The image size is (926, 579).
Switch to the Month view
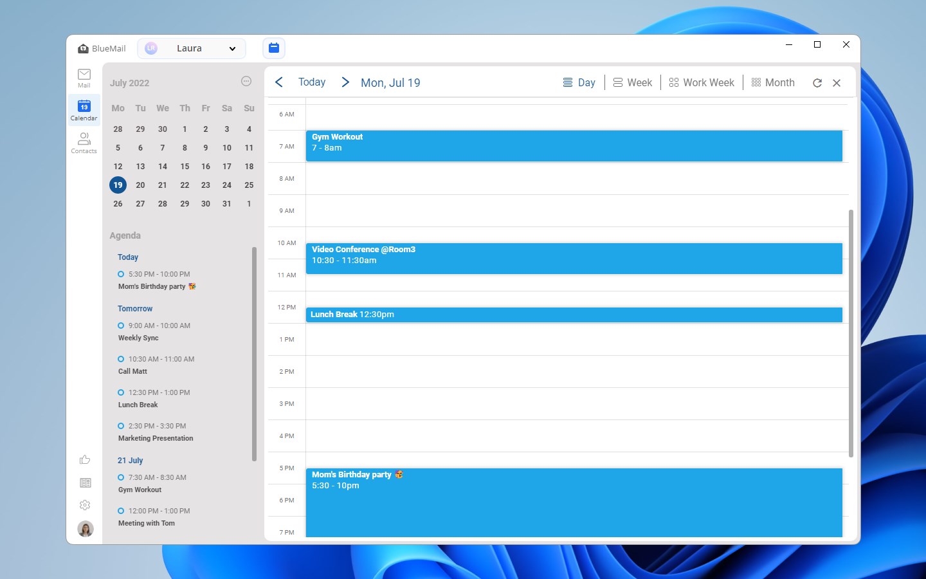click(x=774, y=82)
